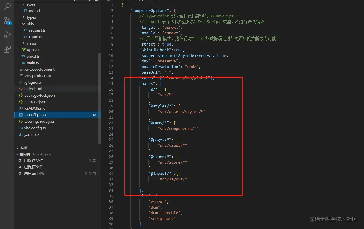Image resolution: width=364 pixels, height=229 pixels.
Task: Expand the types folder chevron
Action: (24, 17)
